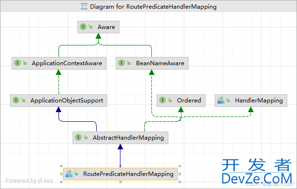Click the lock icon on ApplicationObjectSupport
Image resolution: width=297 pixels, height=189 pixels.
point(23,100)
